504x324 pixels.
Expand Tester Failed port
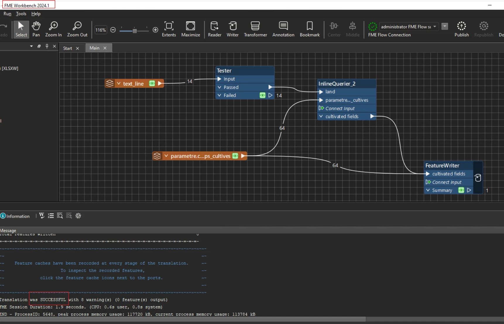(219, 95)
